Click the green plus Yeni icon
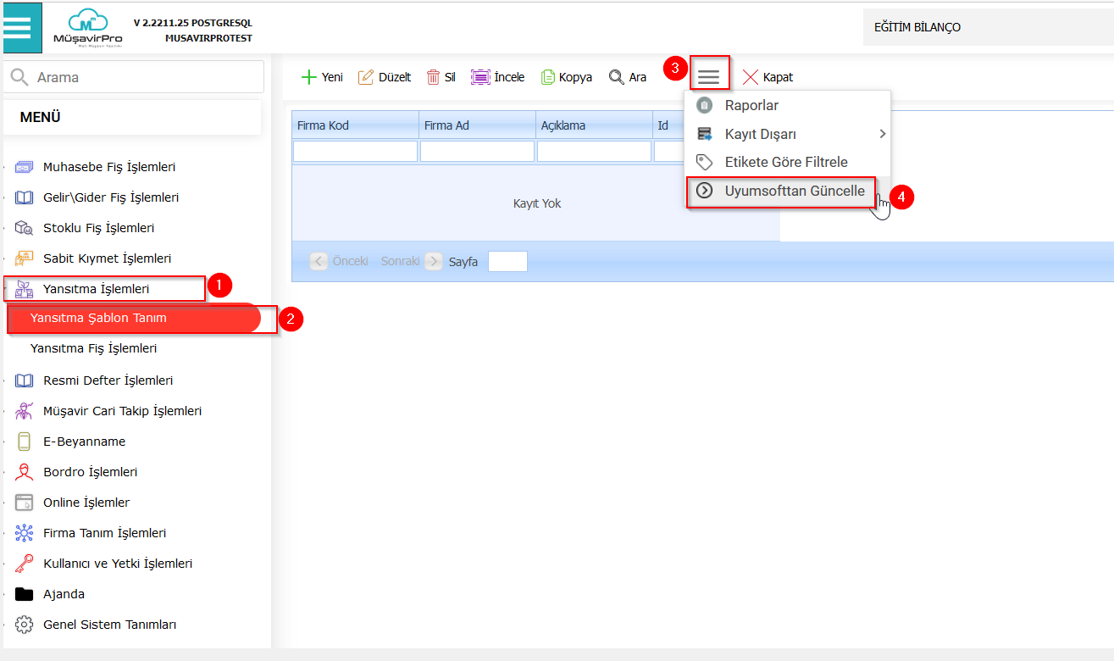Image resolution: width=1114 pixels, height=661 pixels. point(308,77)
